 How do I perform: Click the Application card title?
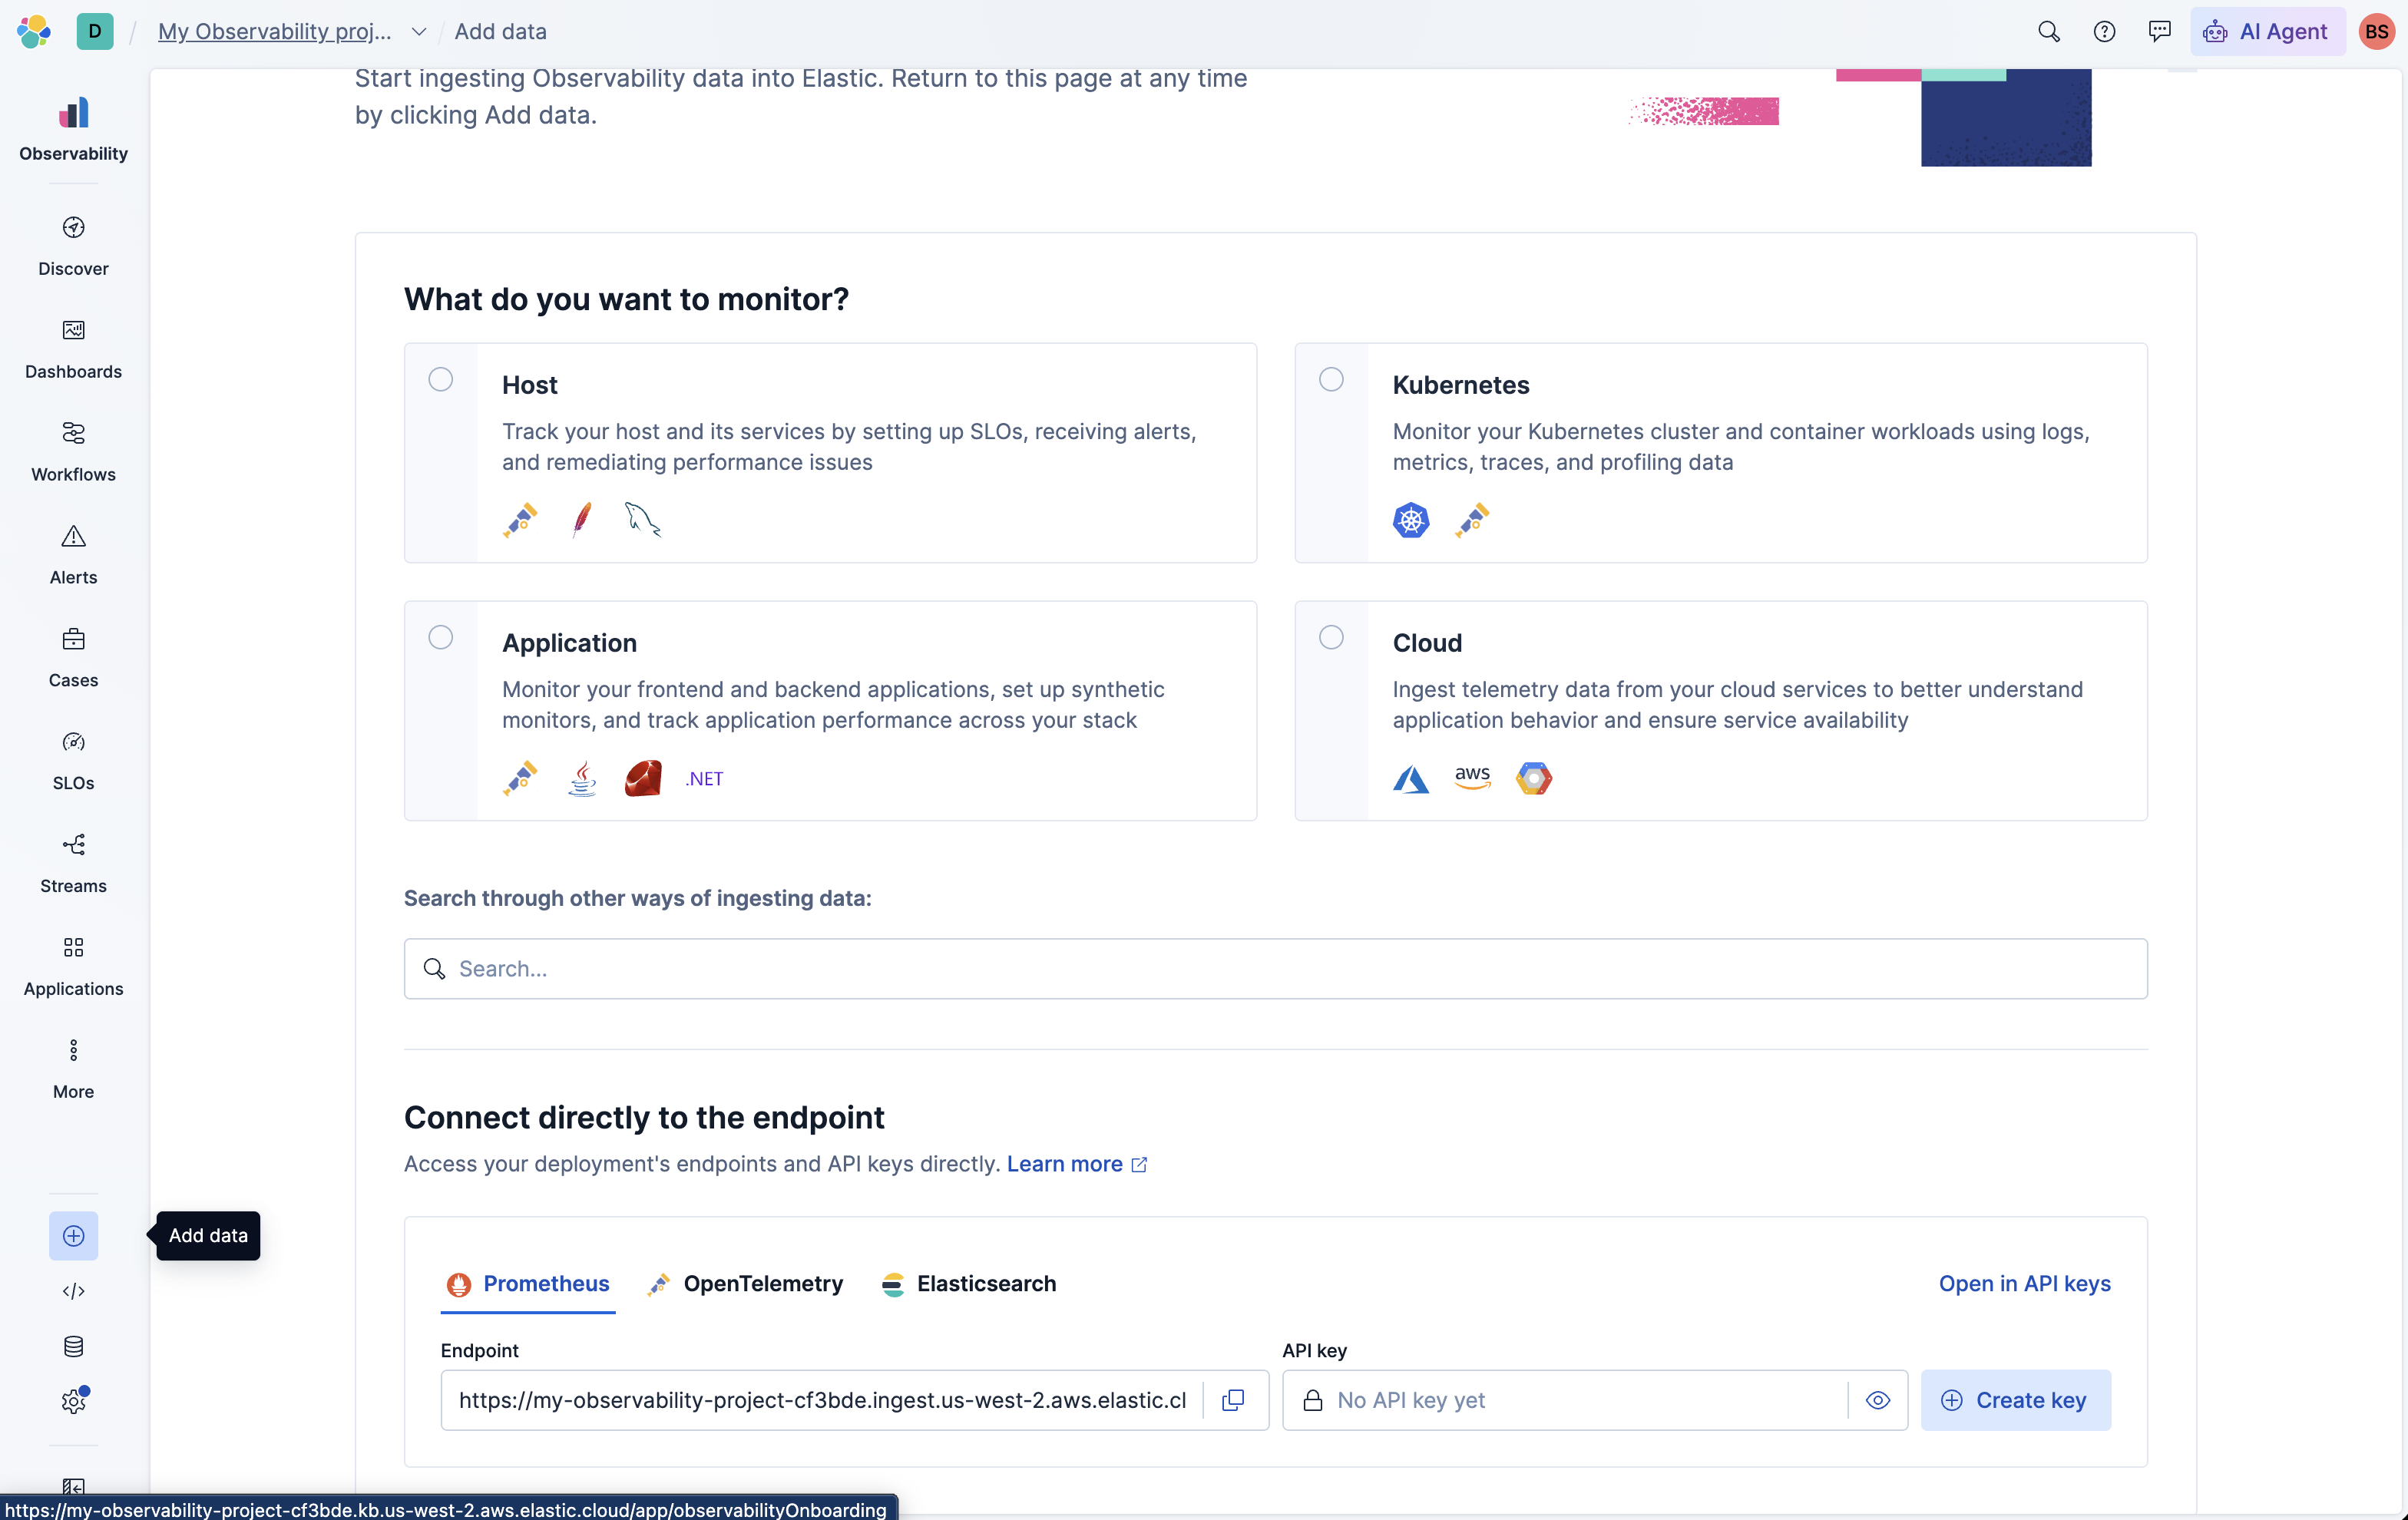[569, 643]
